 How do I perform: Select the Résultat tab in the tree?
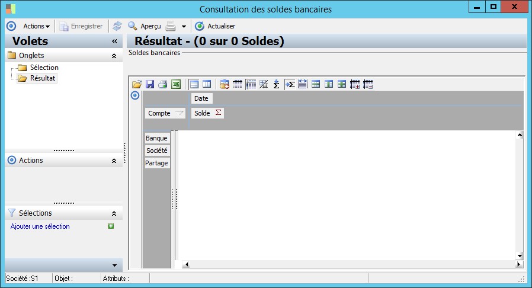tap(43, 78)
